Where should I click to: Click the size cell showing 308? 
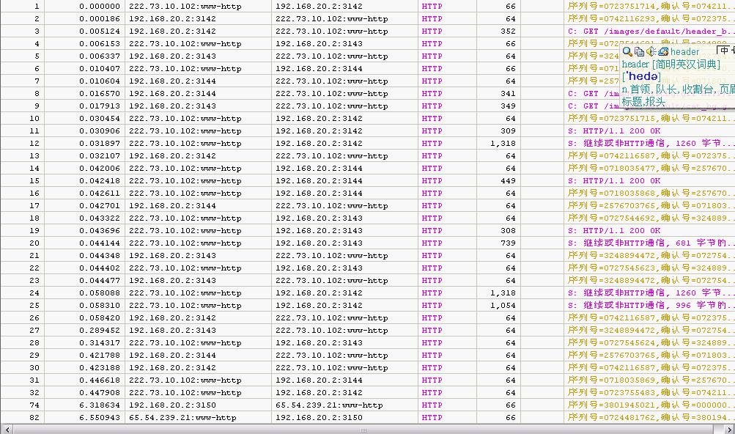click(x=498, y=230)
